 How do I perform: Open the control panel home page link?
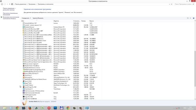9,9
